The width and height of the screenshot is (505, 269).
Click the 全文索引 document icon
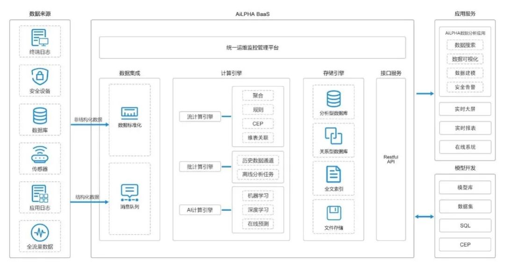(x=333, y=174)
